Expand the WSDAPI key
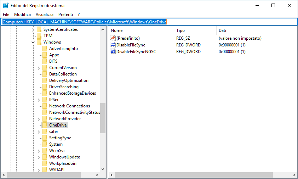The height and width of the screenshot is (179, 298). click(x=39, y=170)
